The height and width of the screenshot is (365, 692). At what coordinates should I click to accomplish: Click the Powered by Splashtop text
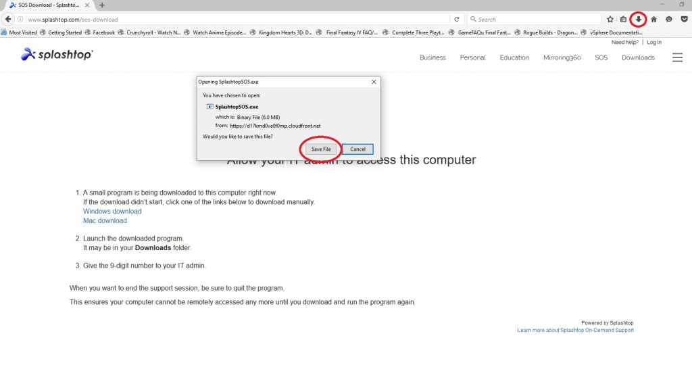pos(608,323)
